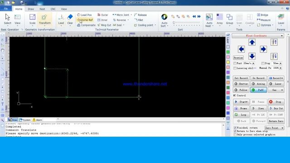The height and width of the screenshot is (163, 290).
Task: Uncheck Return to Zero when stop
Action: [235, 131]
